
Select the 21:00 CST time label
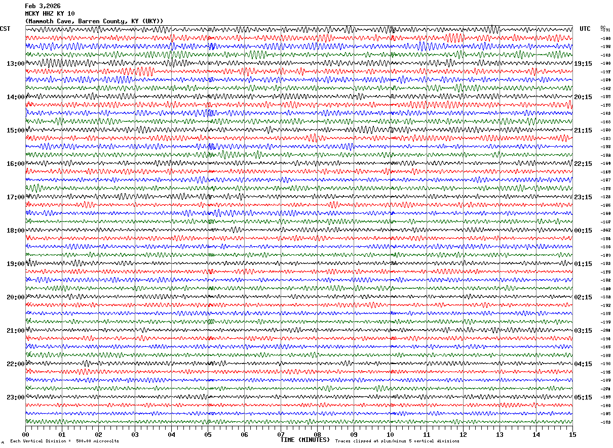coord(16,331)
